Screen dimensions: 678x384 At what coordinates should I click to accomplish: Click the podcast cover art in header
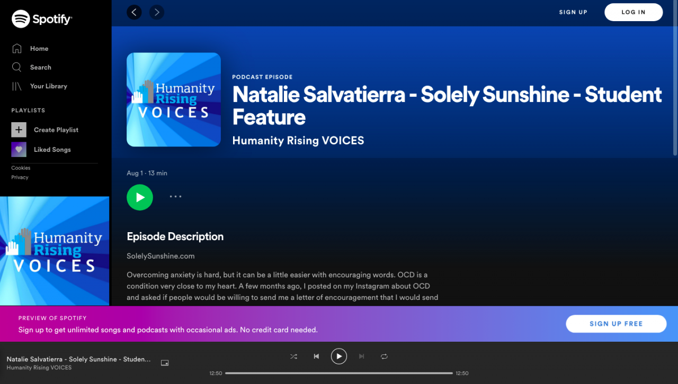coord(174,99)
